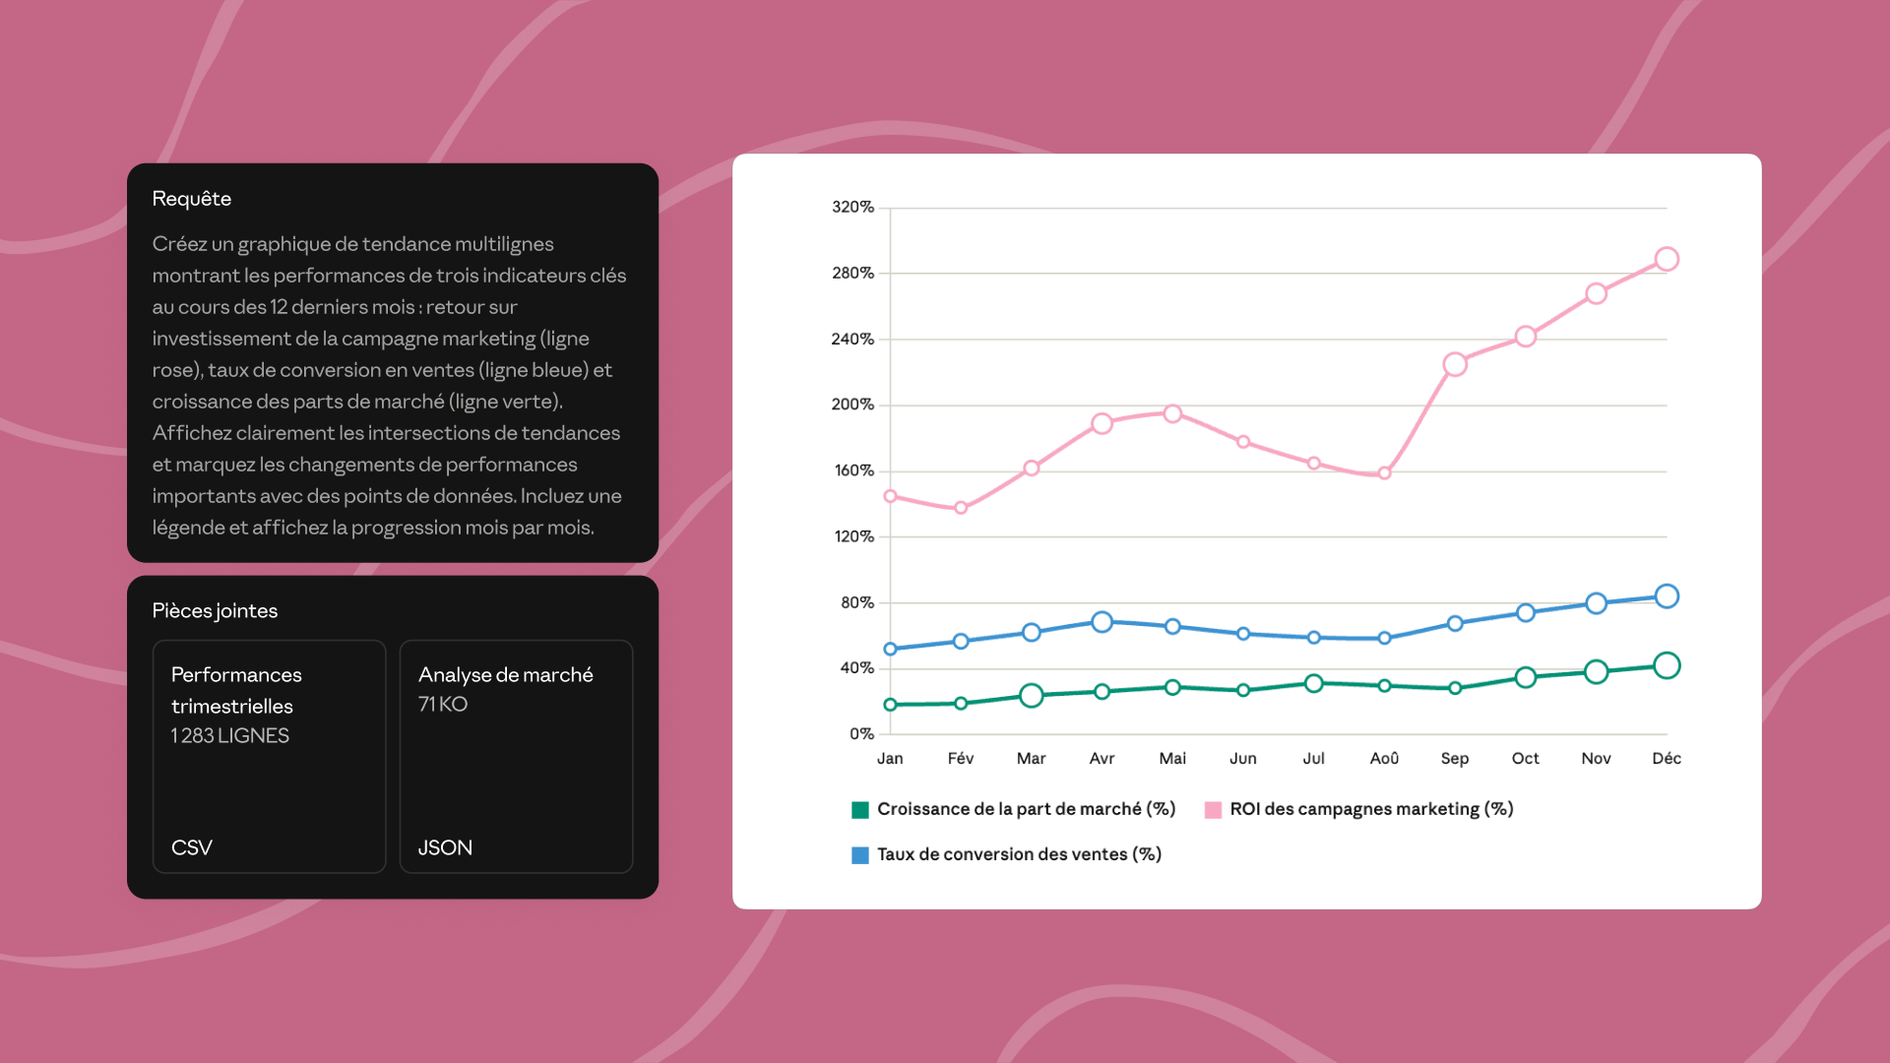Image resolution: width=1890 pixels, height=1063 pixels.
Task: Select the green market share point for Mar
Action: pos(1031,696)
